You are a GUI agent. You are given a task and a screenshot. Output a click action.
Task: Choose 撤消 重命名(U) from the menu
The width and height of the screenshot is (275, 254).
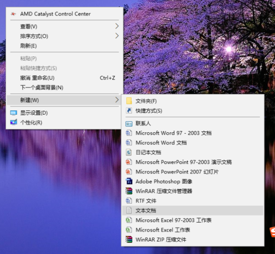37,78
